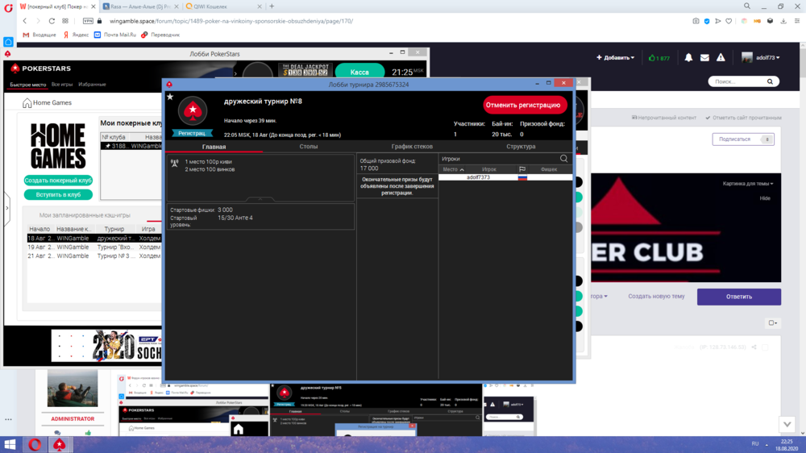Switch to the Столы tab
This screenshot has width=806, height=453.
point(309,147)
